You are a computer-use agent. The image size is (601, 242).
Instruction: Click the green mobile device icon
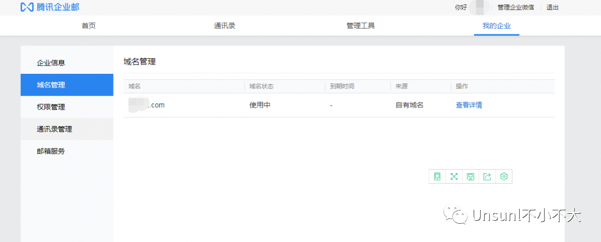click(x=437, y=177)
